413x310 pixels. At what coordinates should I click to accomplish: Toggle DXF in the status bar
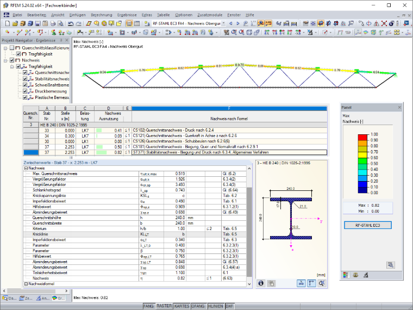coord(229,306)
